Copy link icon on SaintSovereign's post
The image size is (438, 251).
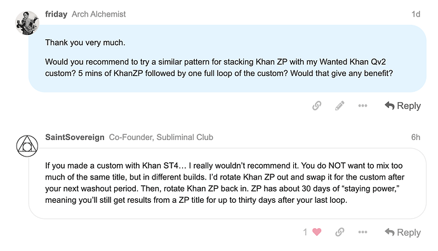(340, 232)
